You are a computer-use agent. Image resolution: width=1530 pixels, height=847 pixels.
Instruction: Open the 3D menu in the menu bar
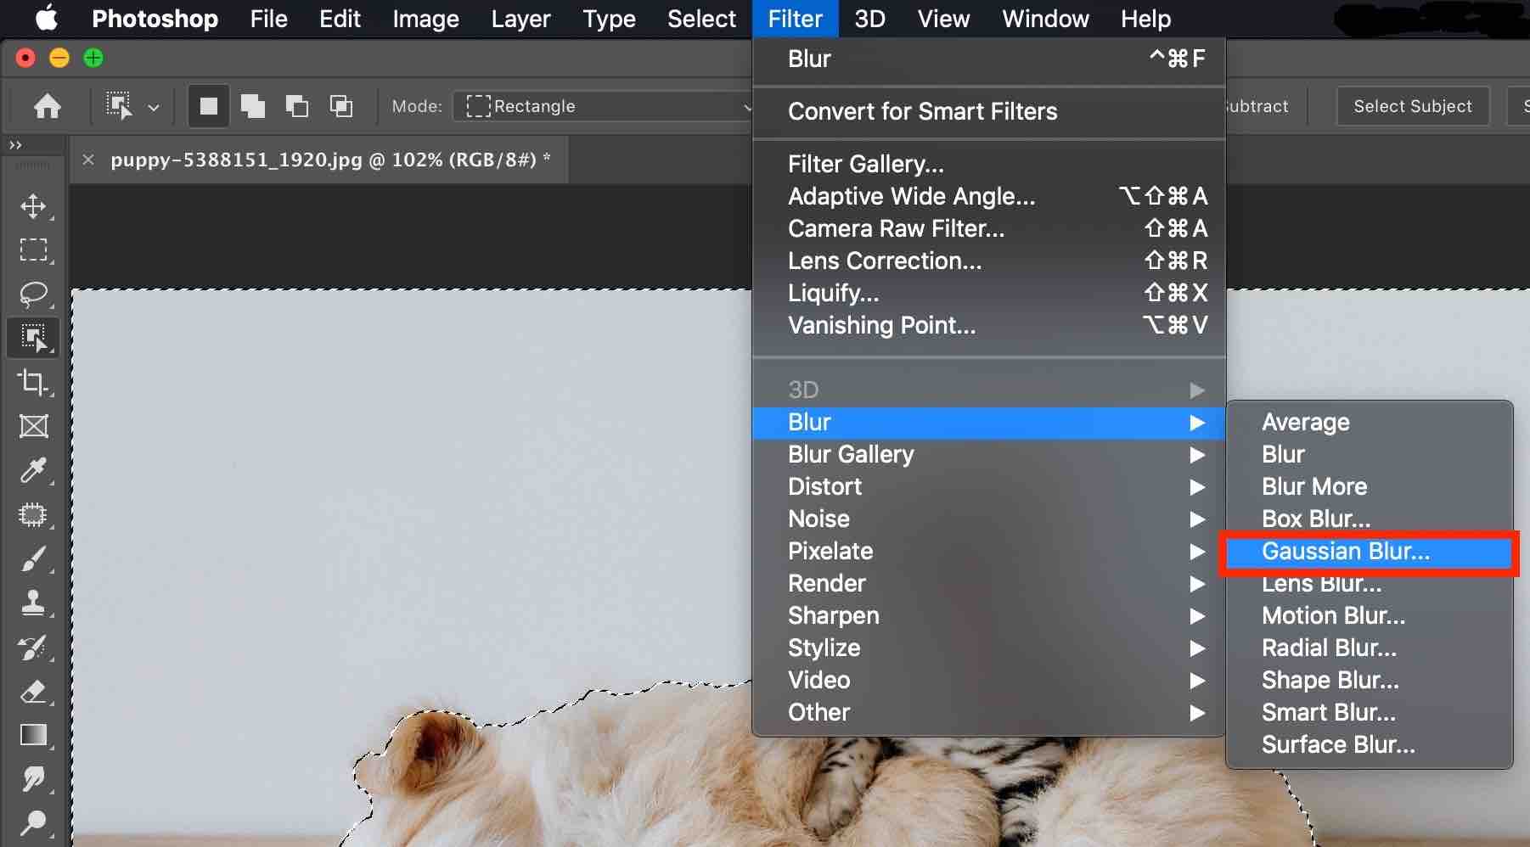[x=869, y=19]
